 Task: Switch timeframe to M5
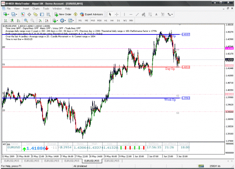[x=86, y=21]
